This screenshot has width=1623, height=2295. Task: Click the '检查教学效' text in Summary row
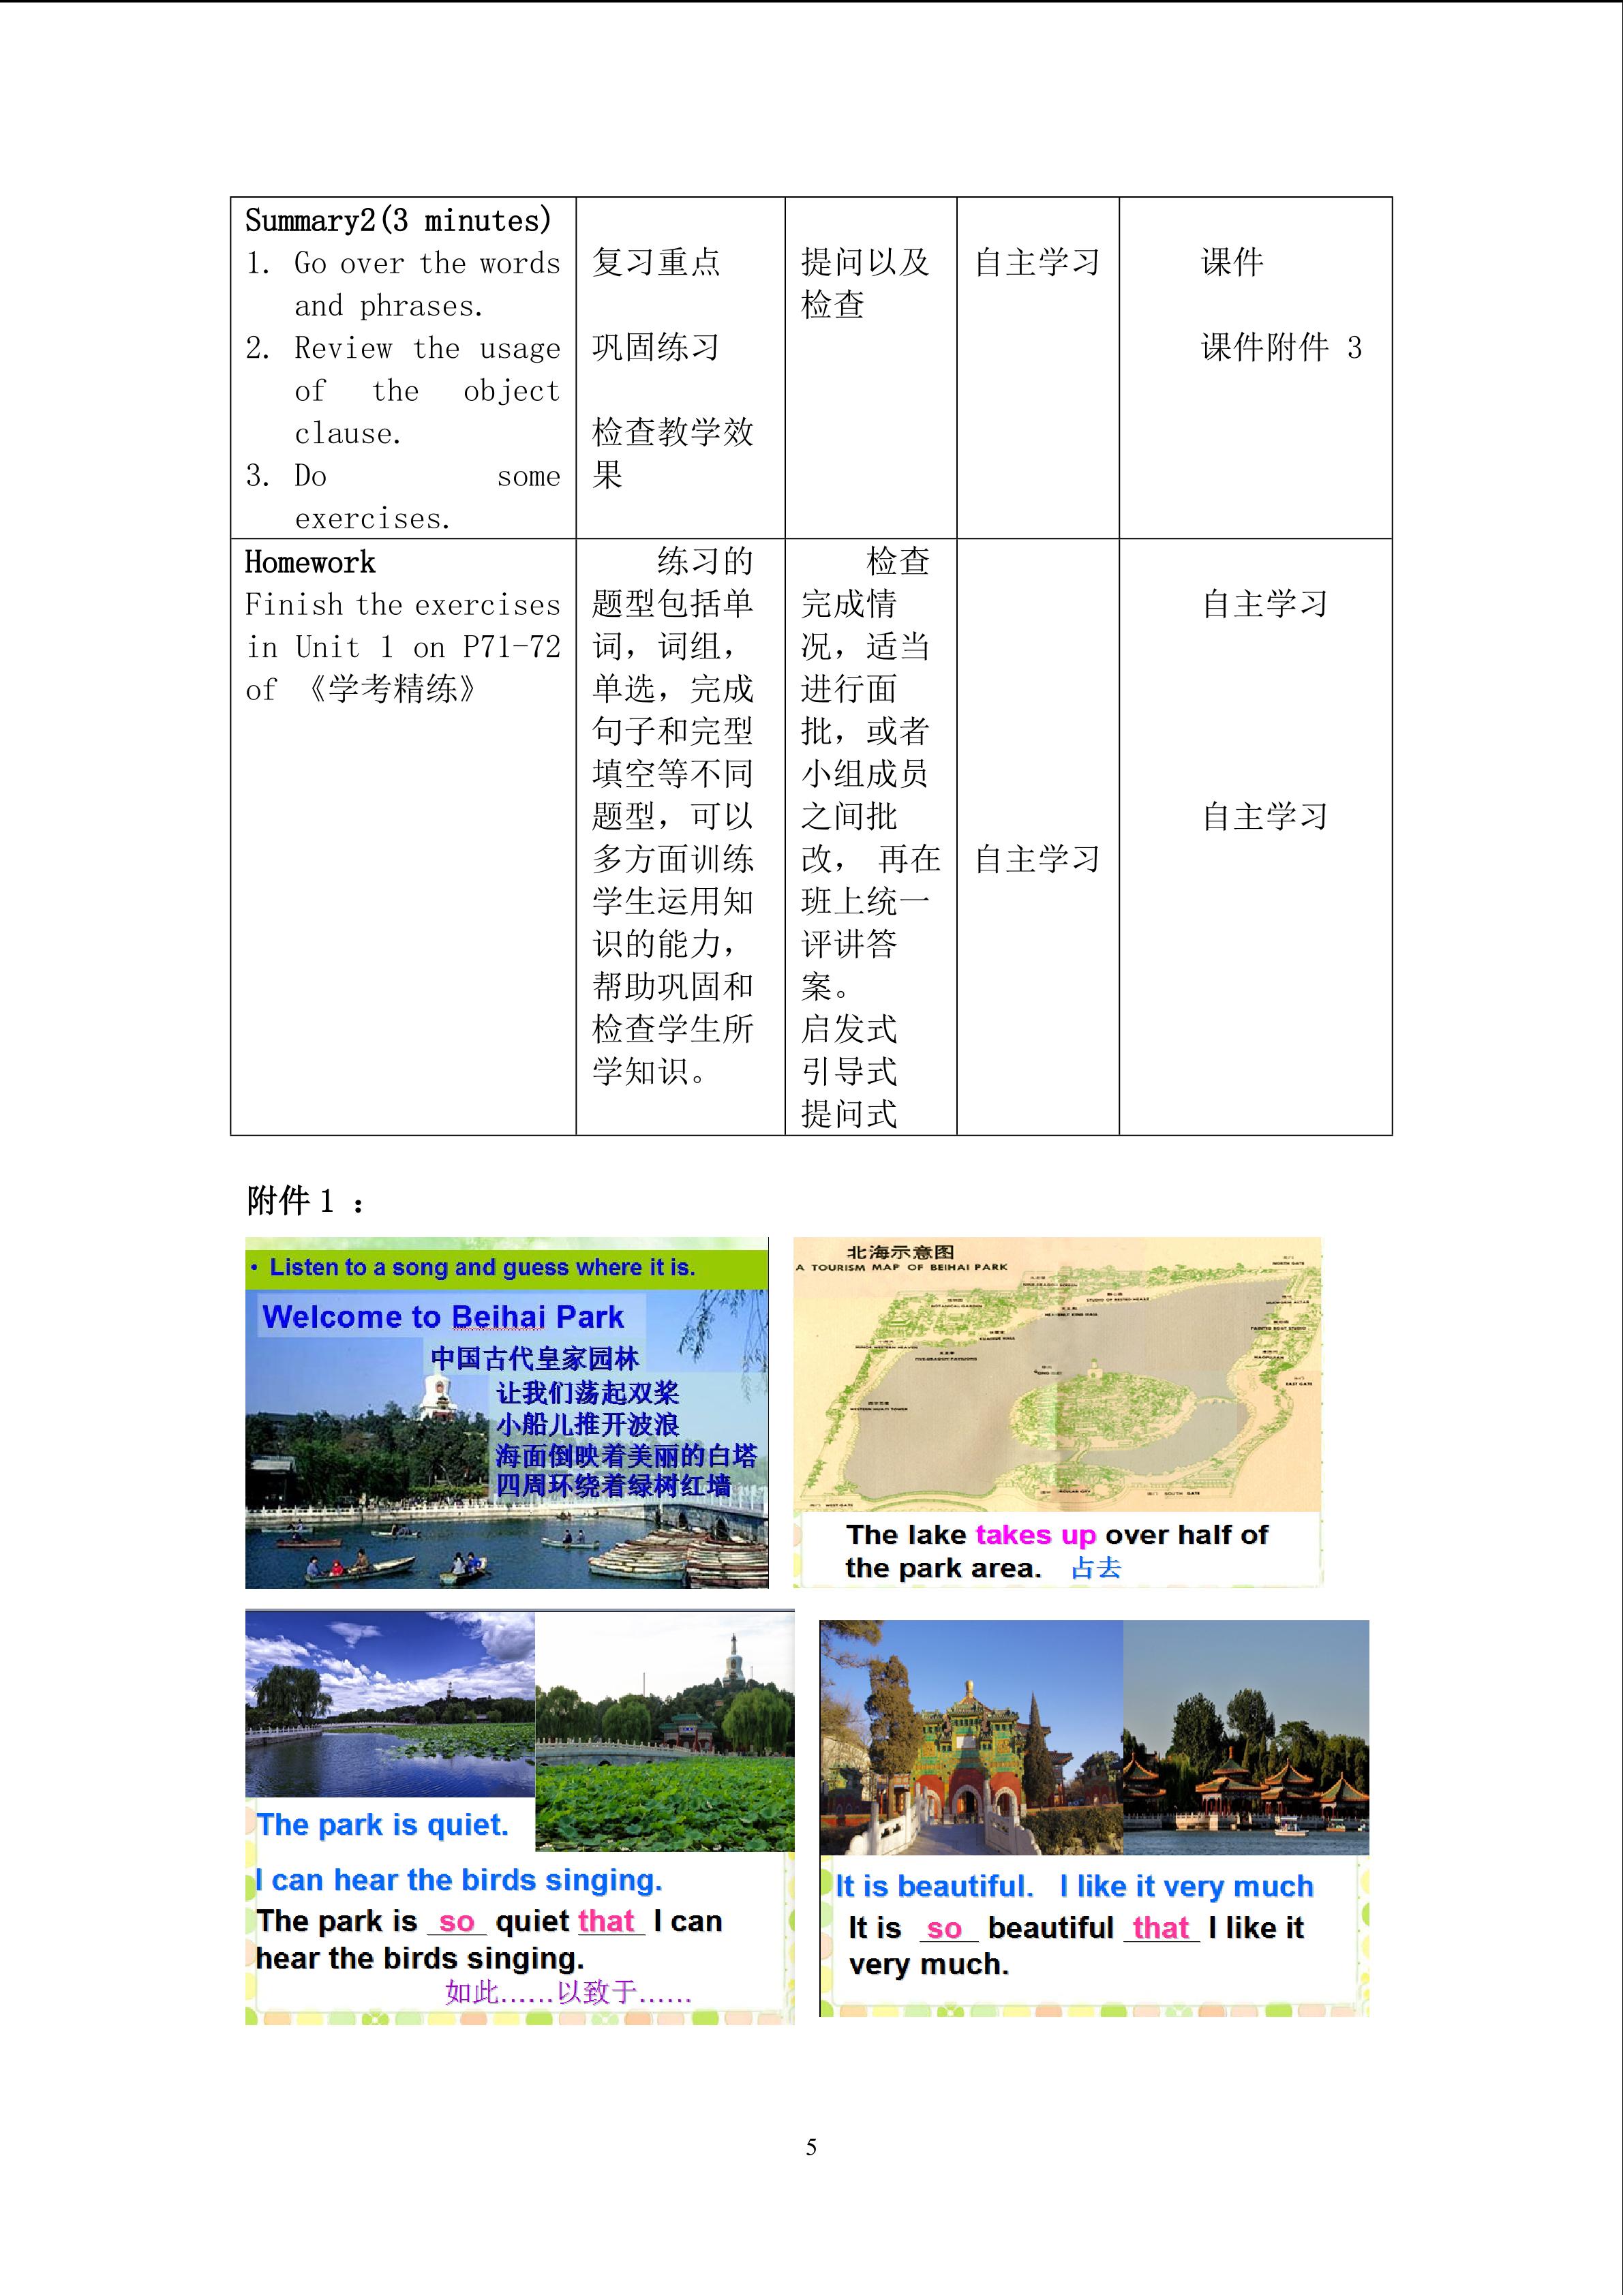[x=673, y=433]
